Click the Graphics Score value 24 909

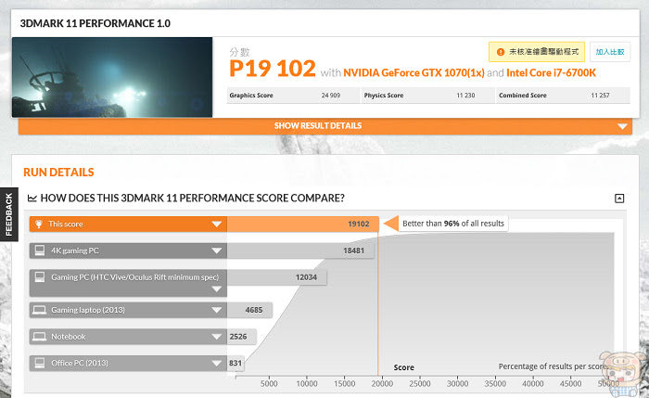331,96
